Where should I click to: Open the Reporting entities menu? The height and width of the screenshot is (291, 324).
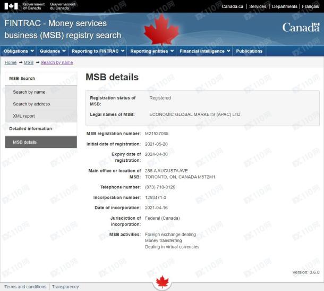151,51
